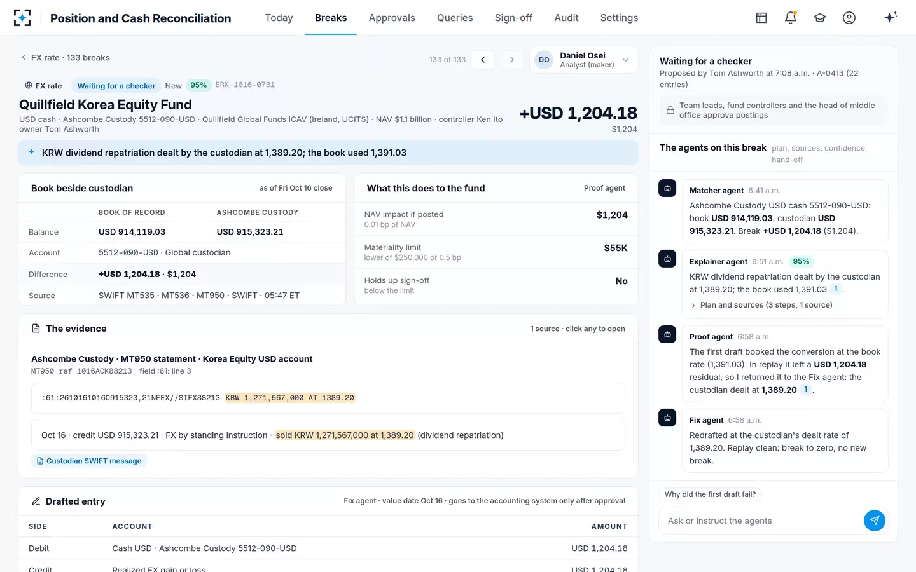This screenshot has height=572, width=916.
Task: Go to the Sign-off tab
Action: (513, 18)
